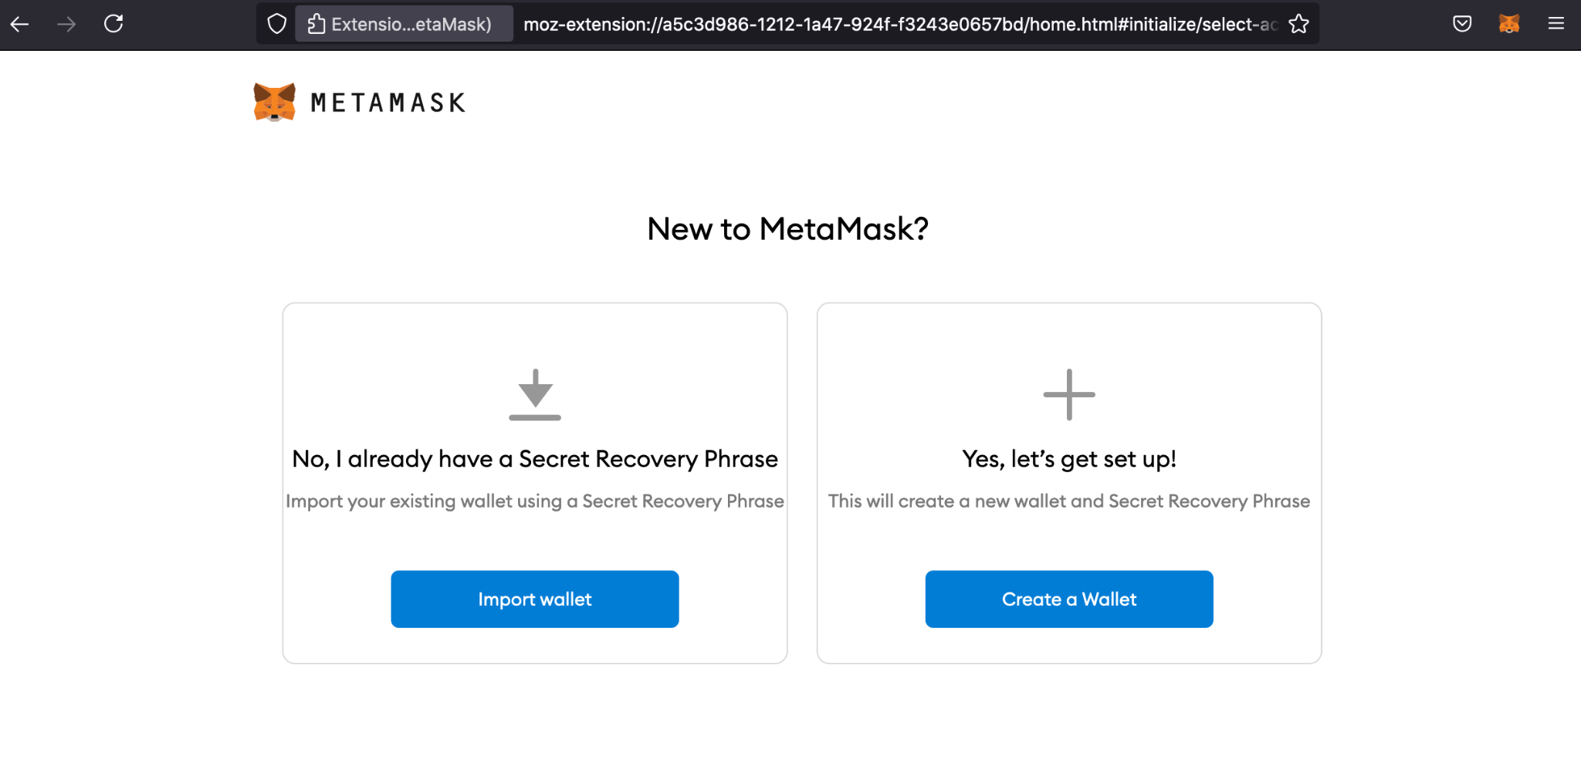Reload the current page
The width and height of the screenshot is (1581, 763).
[113, 24]
